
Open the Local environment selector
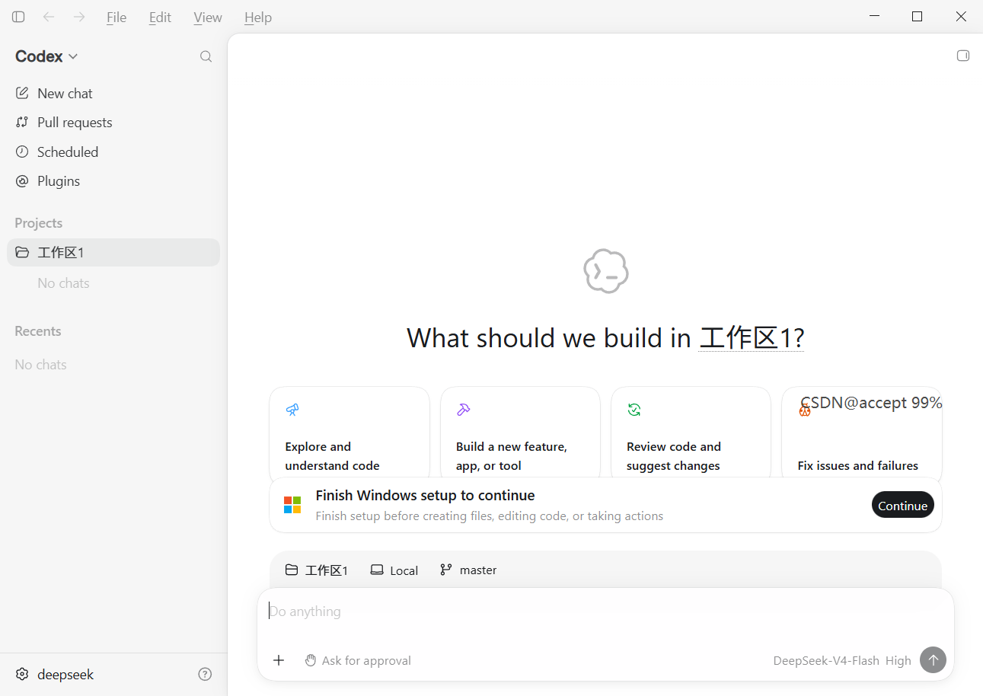point(394,570)
